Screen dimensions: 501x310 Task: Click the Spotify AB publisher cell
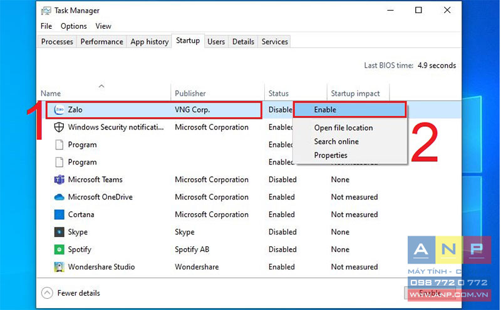click(192, 249)
